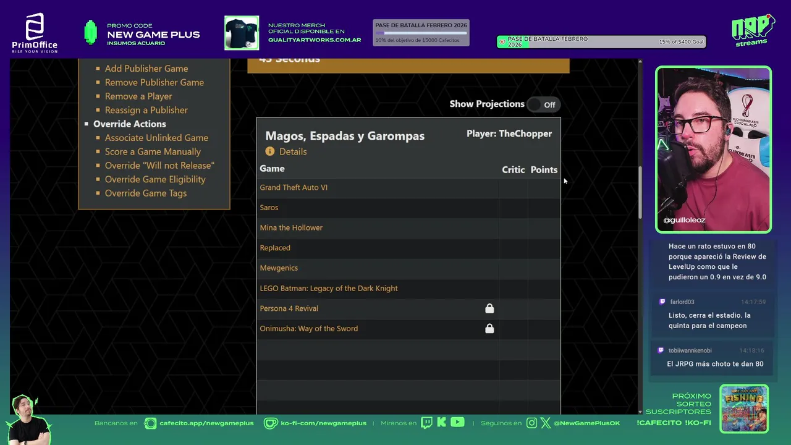Image resolution: width=791 pixels, height=445 pixels.
Task: Click the Ko-fi icon in the bottom bar
Action: click(x=271, y=423)
